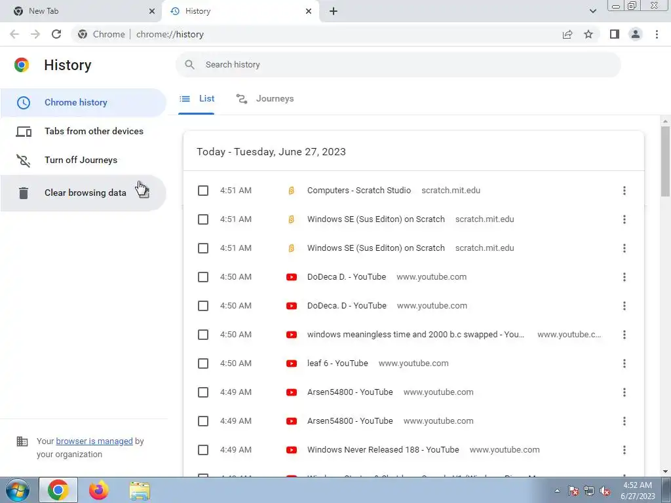Open the tab search chevron
The height and width of the screenshot is (503, 671).
click(592, 11)
